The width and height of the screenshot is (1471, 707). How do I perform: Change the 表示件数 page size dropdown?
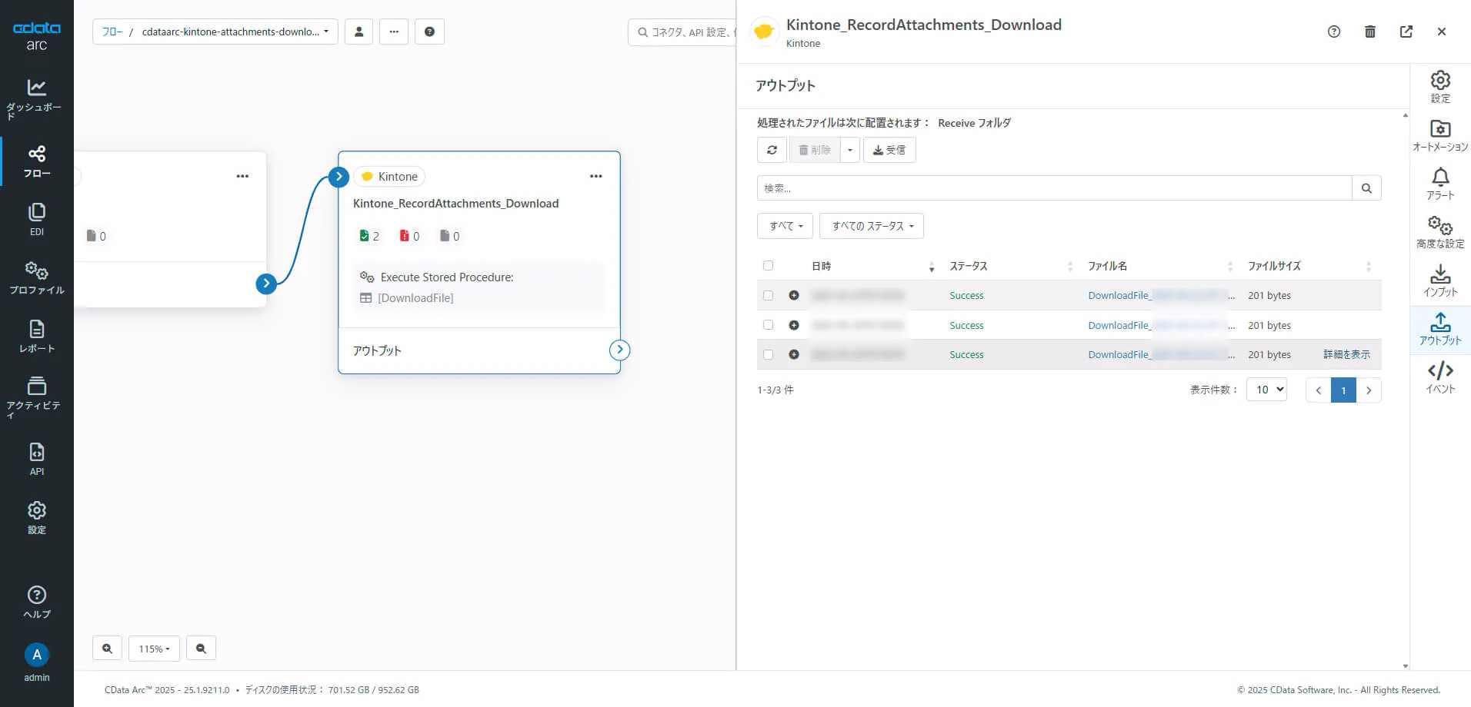click(x=1266, y=390)
